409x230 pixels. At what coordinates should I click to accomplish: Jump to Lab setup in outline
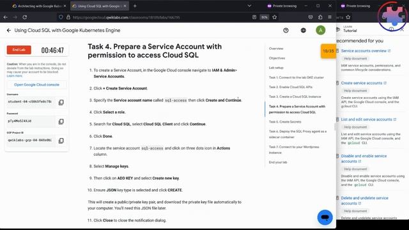276,68
